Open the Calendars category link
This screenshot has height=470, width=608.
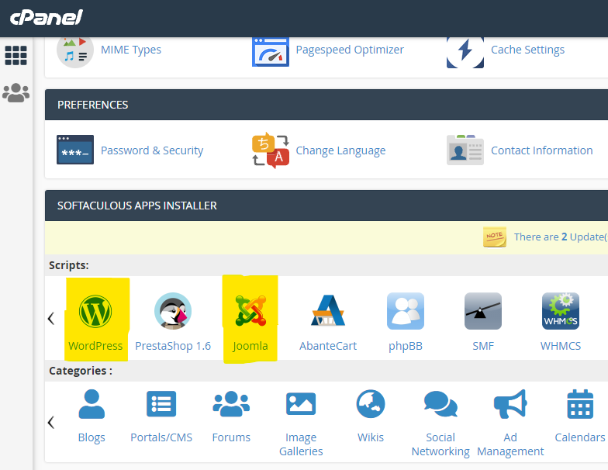pos(580,437)
